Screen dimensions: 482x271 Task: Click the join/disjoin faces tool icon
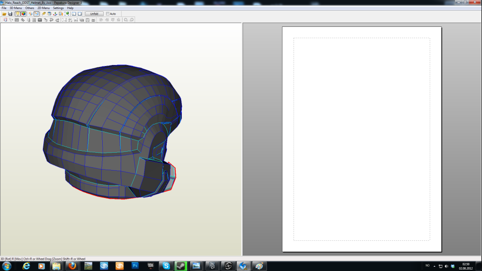[x=11, y=20]
